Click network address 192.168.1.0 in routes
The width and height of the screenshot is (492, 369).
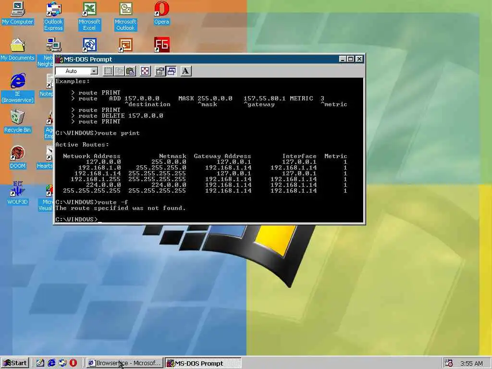[x=99, y=168]
